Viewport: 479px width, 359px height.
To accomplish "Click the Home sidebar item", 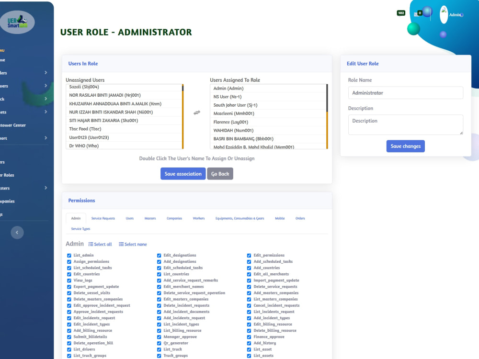I will coord(2,60).
